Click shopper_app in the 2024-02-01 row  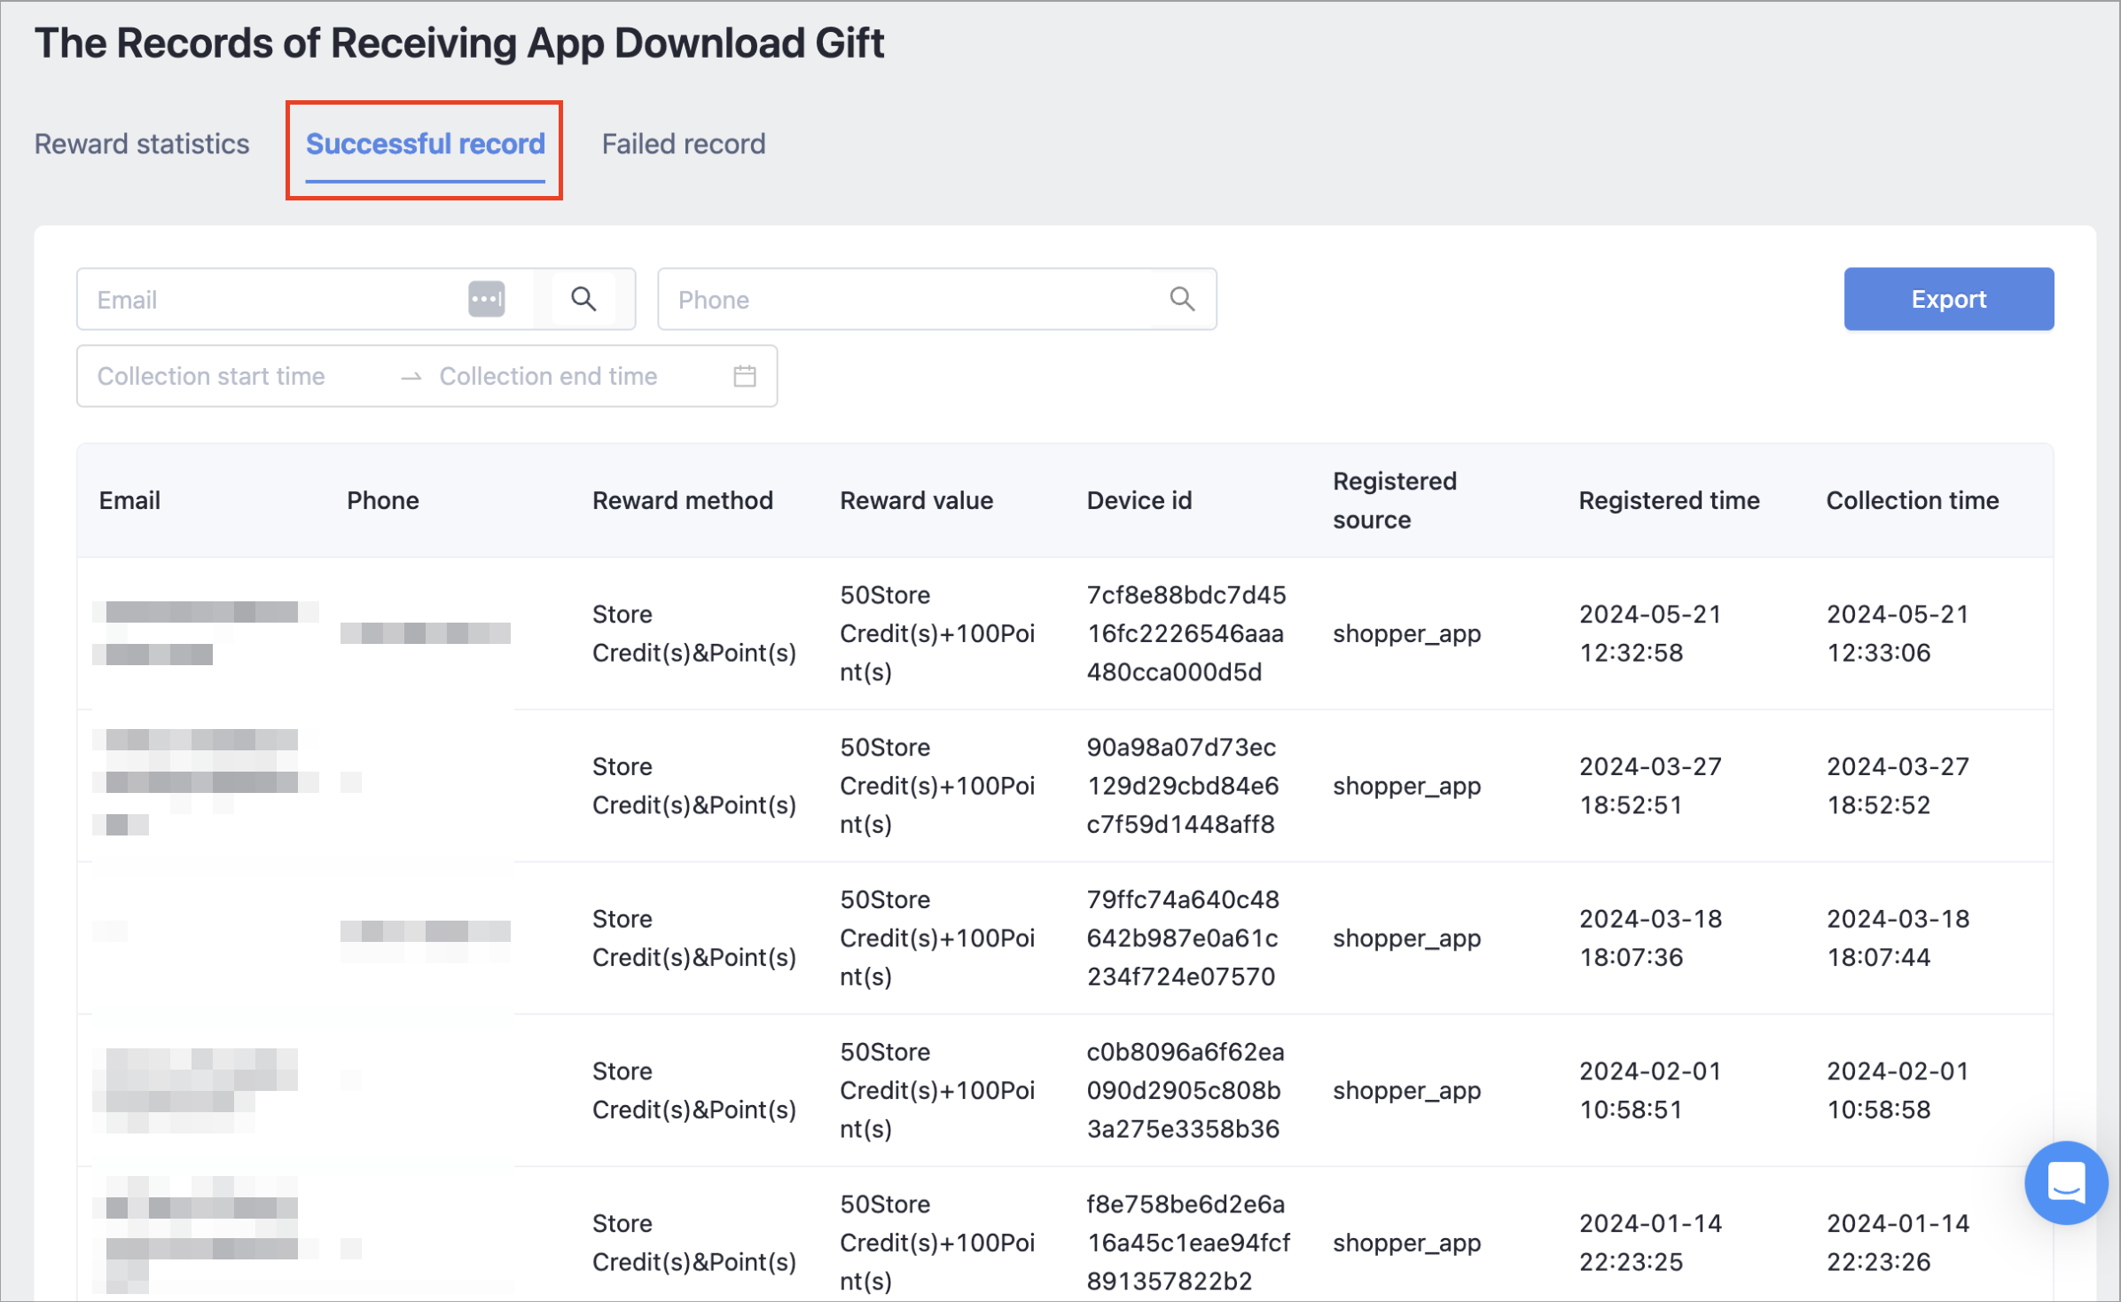click(x=1406, y=1090)
